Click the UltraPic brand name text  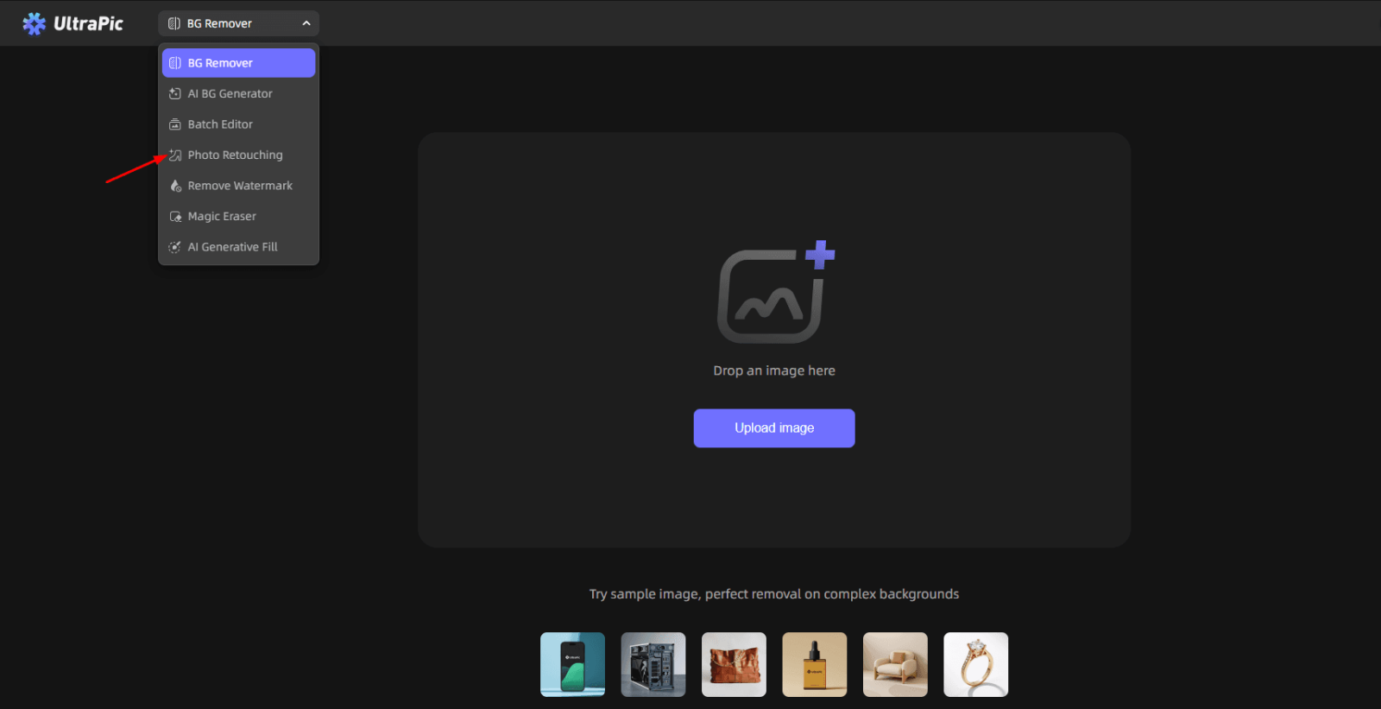click(88, 23)
